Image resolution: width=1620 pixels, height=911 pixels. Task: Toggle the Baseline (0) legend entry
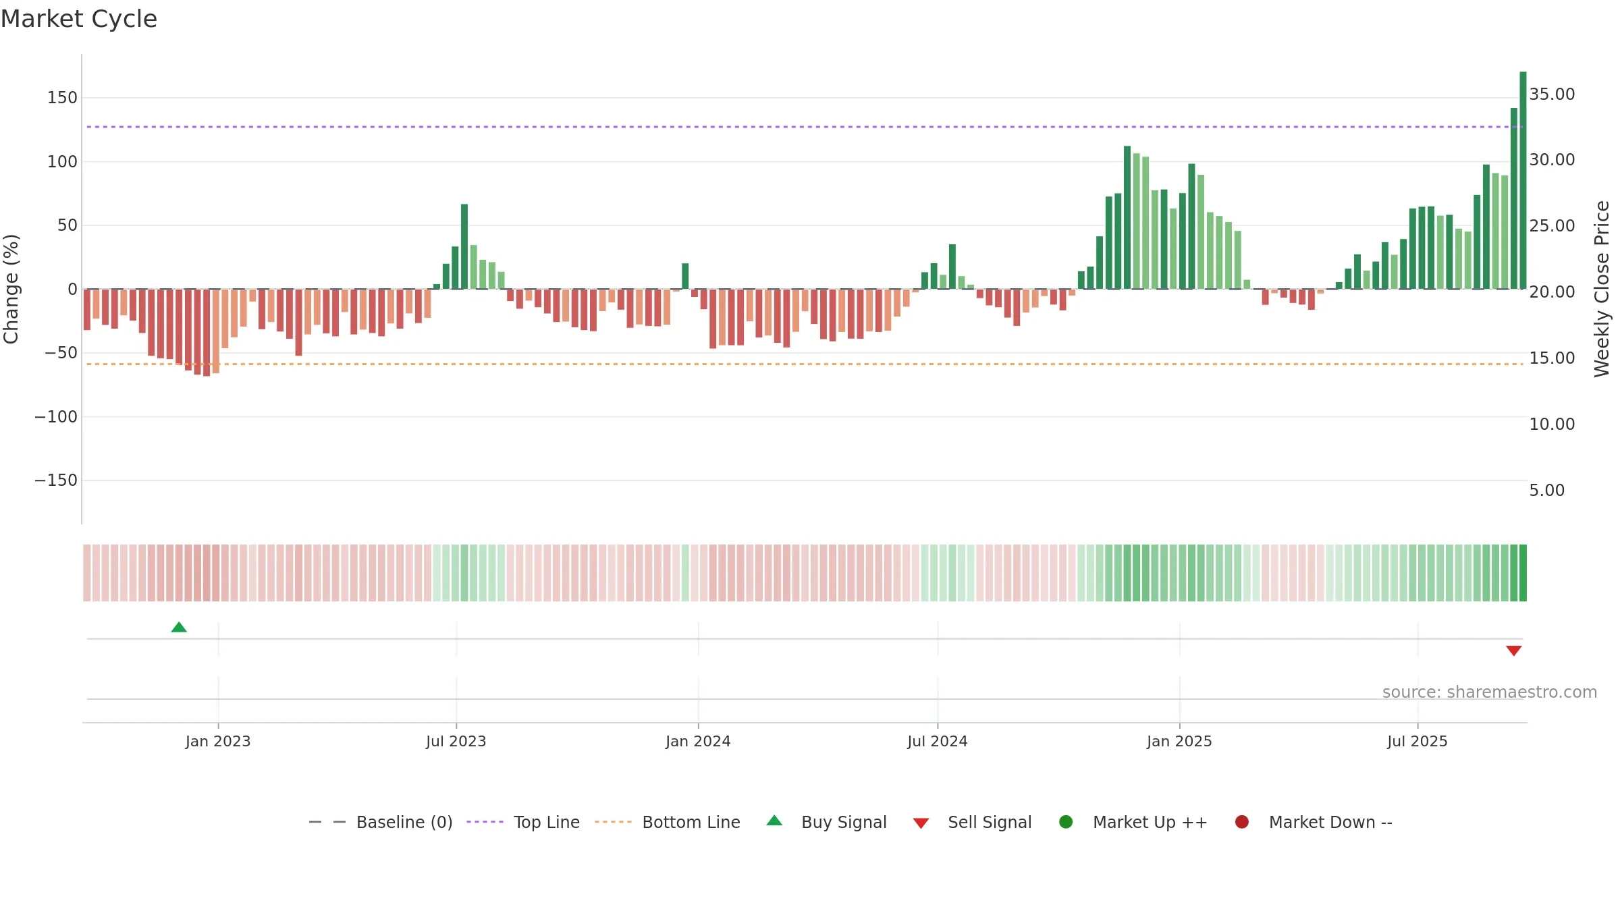tap(381, 822)
